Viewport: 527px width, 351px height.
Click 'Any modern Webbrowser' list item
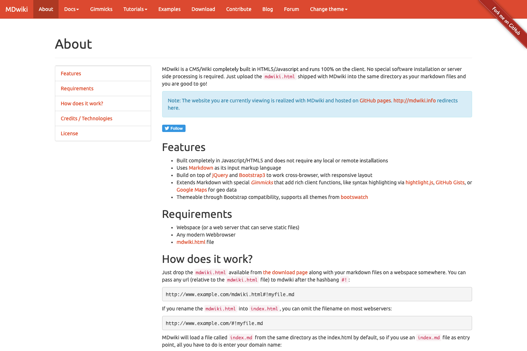click(x=206, y=235)
